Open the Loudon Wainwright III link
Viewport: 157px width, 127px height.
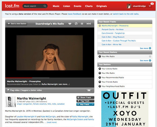27,117
